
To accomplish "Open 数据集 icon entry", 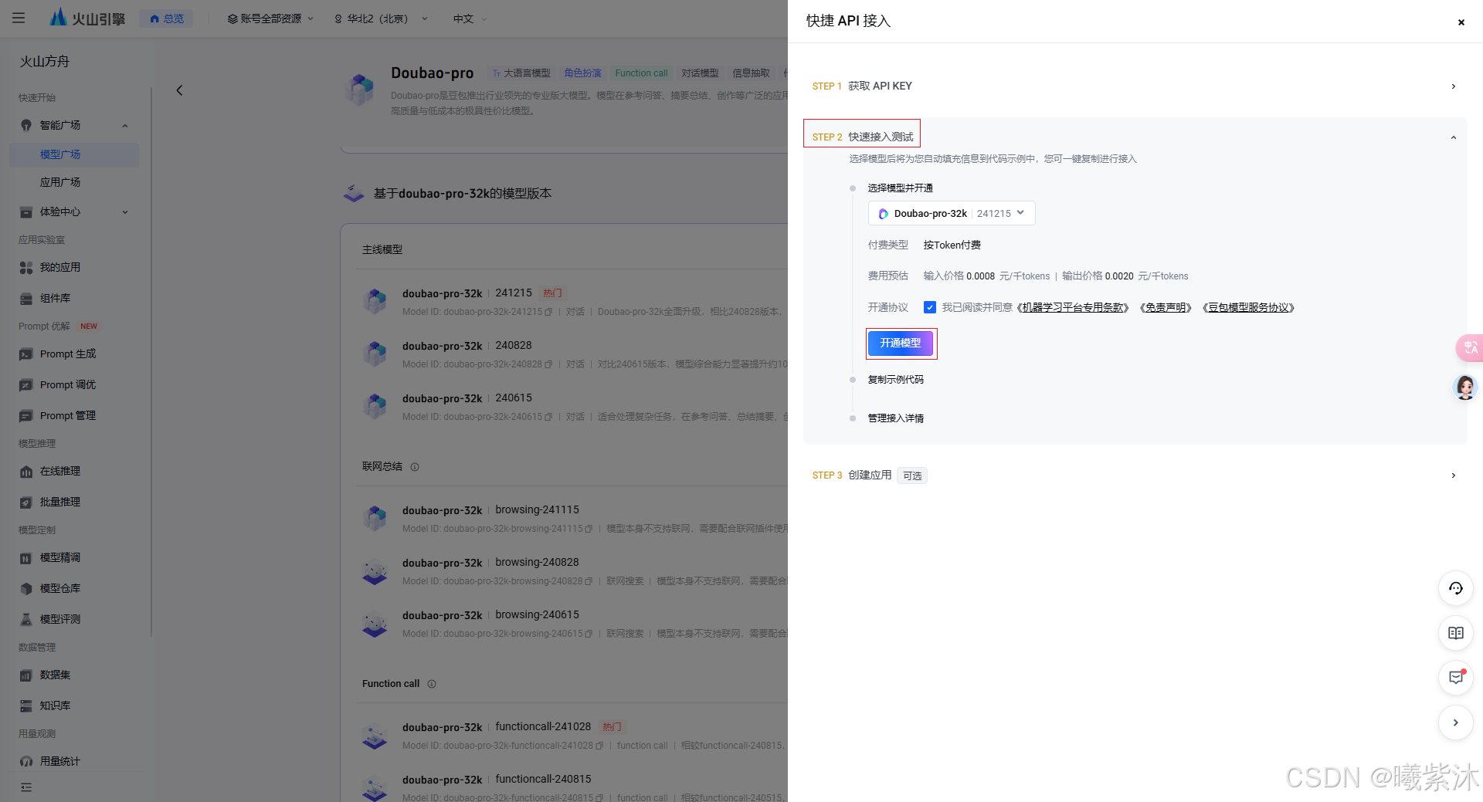I will click(25, 675).
